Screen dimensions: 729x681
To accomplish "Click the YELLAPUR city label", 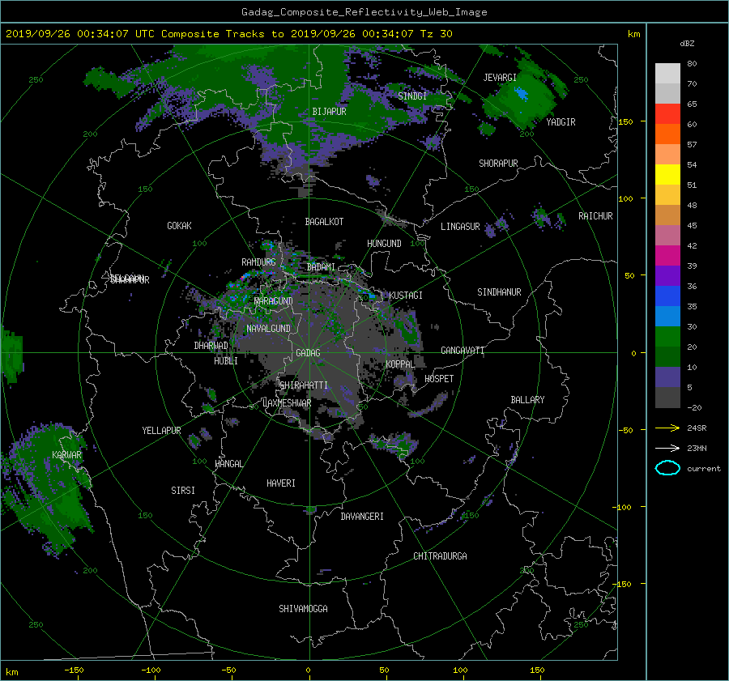I will click(x=161, y=431).
